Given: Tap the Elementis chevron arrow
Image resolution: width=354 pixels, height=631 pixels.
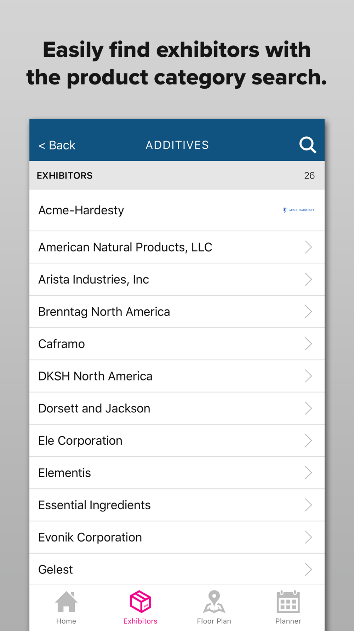Looking at the screenshot, I should [x=308, y=473].
